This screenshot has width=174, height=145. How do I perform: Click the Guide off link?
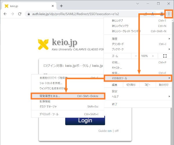(117, 131)
